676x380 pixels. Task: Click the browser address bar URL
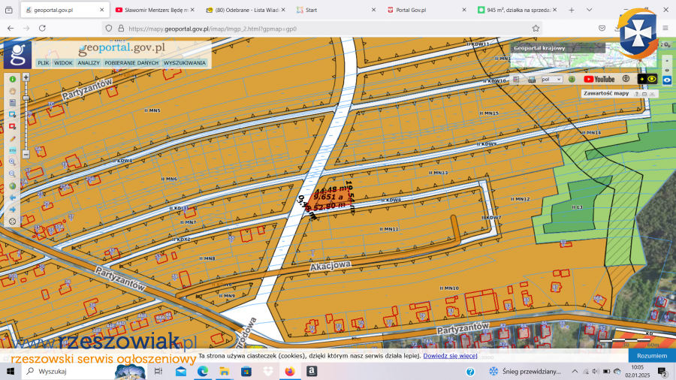tap(213, 29)
